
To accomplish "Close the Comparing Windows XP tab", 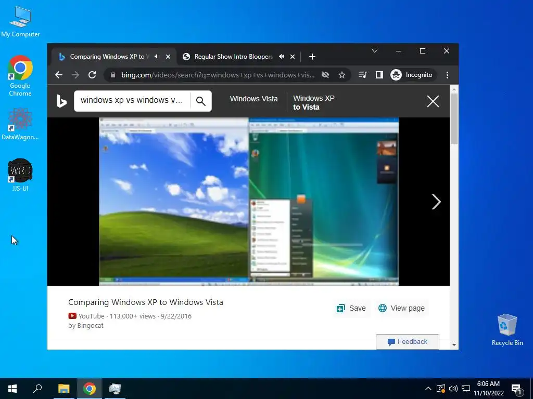I will (168, 57).
